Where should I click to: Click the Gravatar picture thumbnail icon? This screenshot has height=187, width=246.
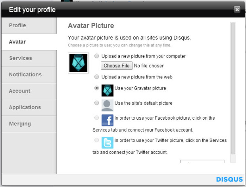(x=107, y=90)
